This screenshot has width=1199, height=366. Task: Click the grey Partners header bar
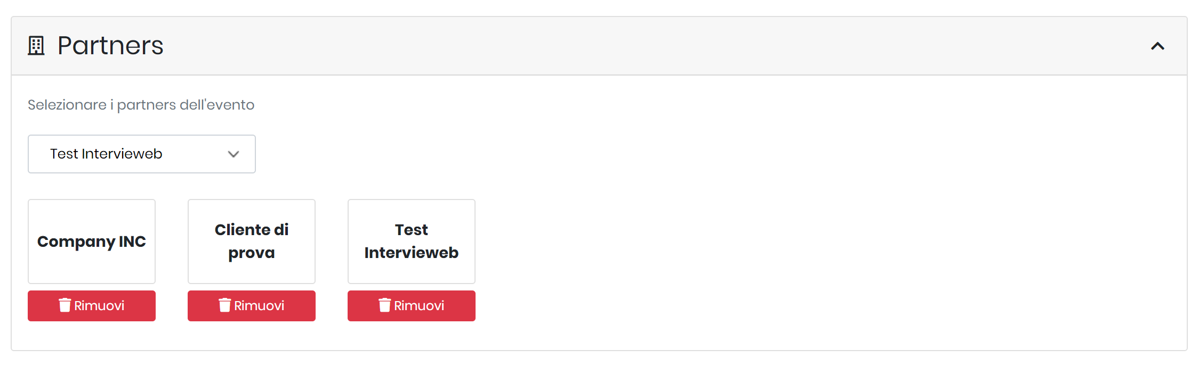point(599,46)
